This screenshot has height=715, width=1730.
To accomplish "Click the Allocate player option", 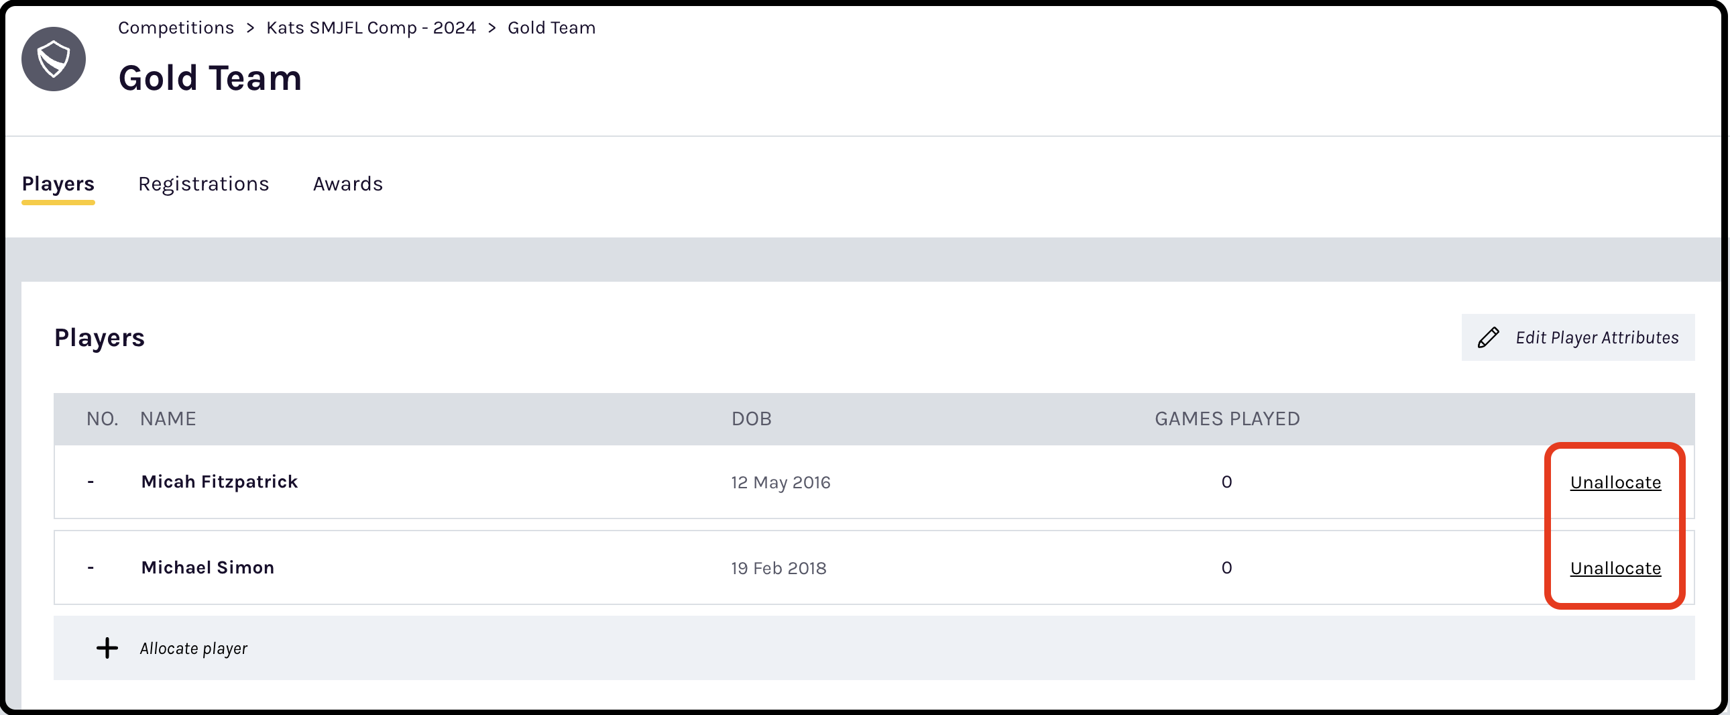I will point(193,648).
